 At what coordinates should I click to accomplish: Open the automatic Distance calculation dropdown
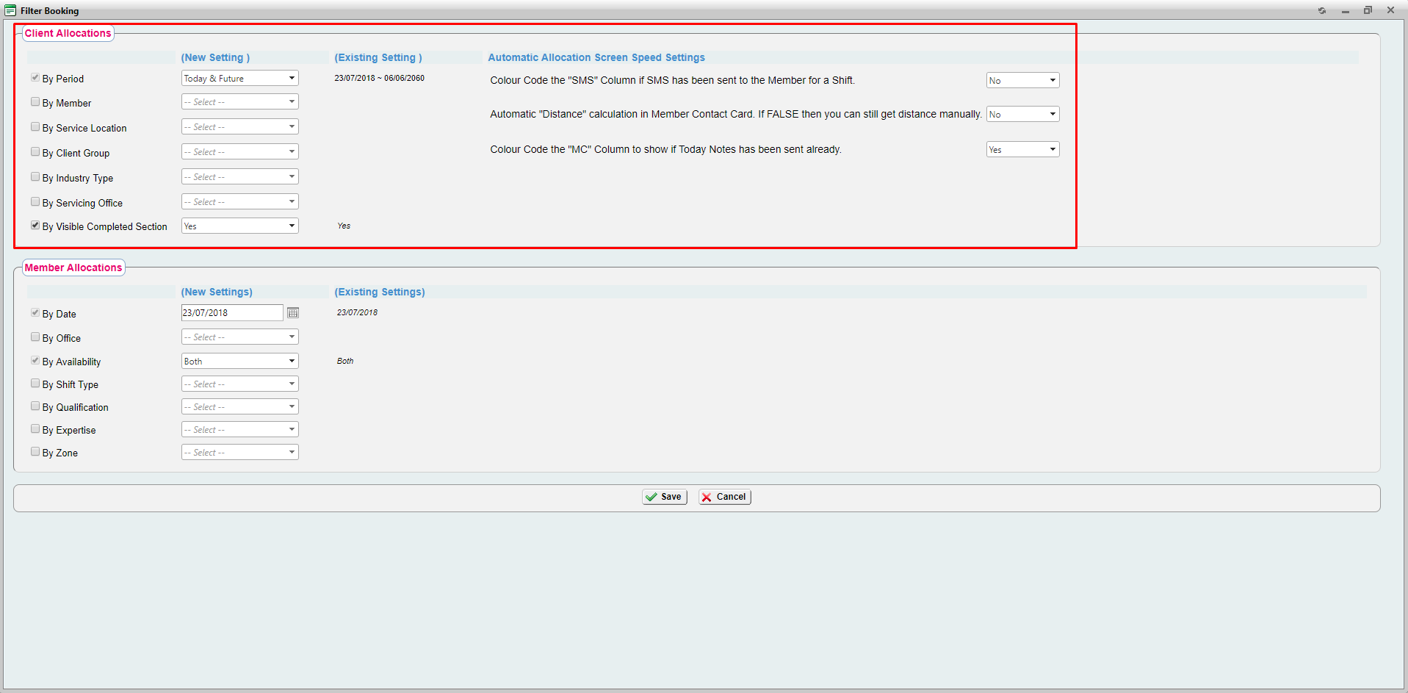(x=1022, y=114)
